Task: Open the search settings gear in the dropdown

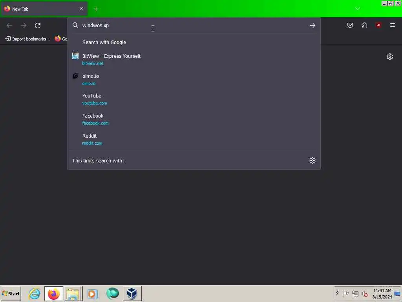Action: point(312,160)
